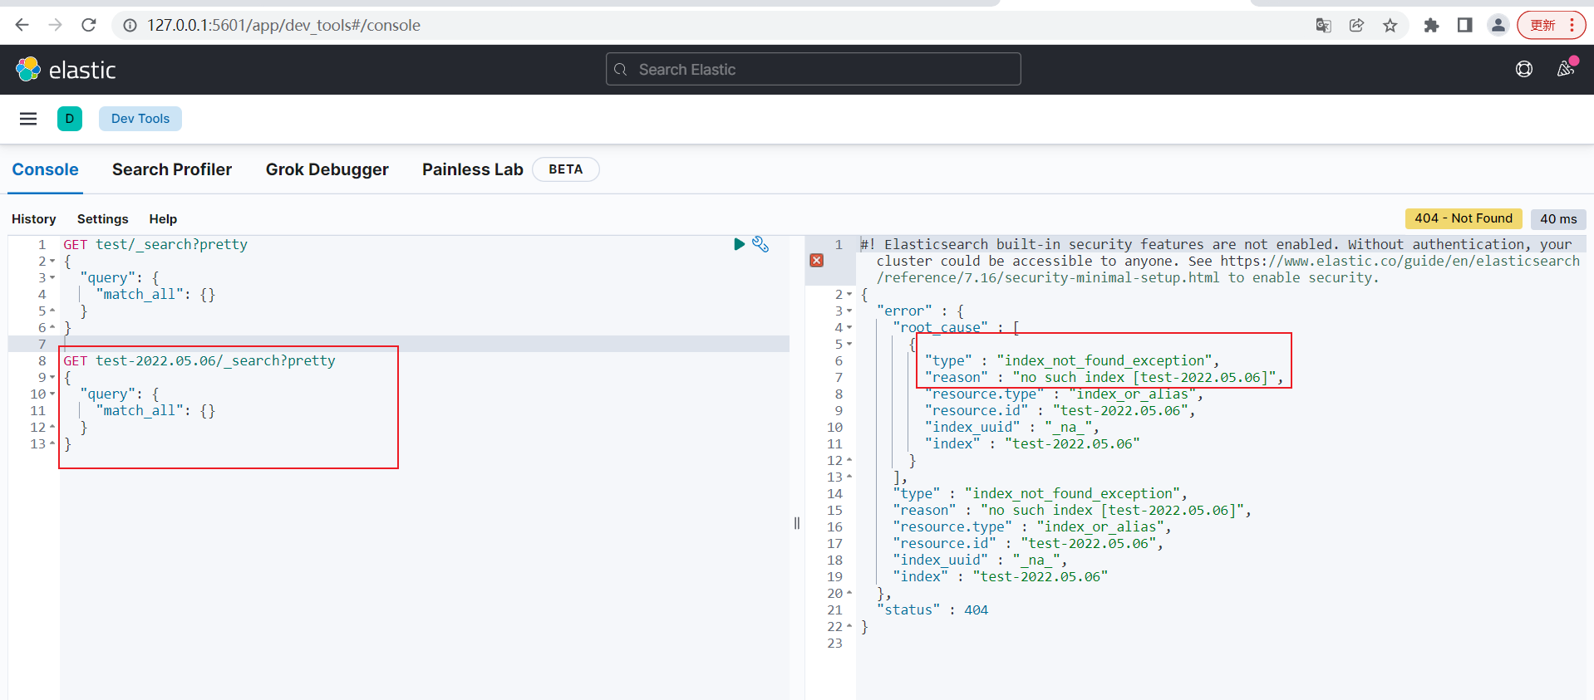
Task: Open the hamburger navigation menu
Action: (28, 119)
